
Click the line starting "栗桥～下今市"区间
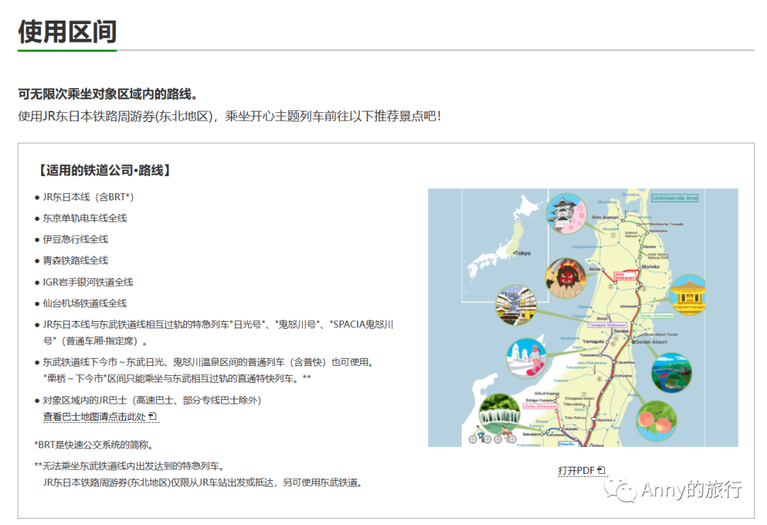177,378
